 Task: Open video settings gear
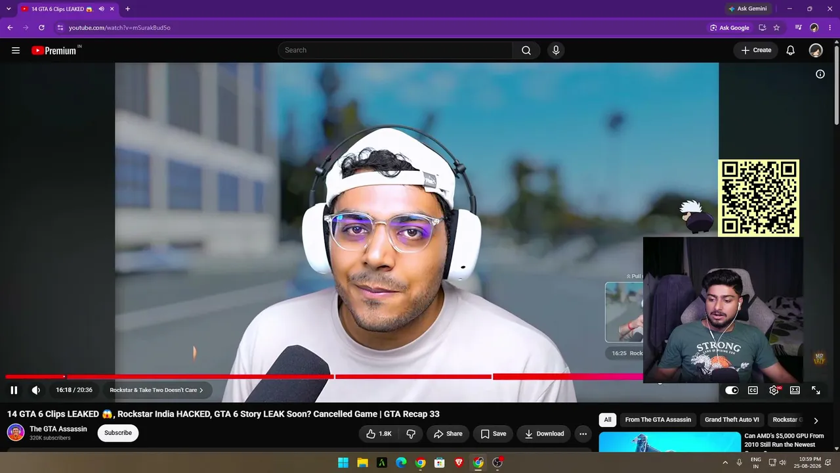pyautogui.click(x=774, y=390)
